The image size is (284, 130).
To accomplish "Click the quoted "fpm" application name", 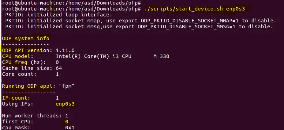I will (x=67, y=86).
